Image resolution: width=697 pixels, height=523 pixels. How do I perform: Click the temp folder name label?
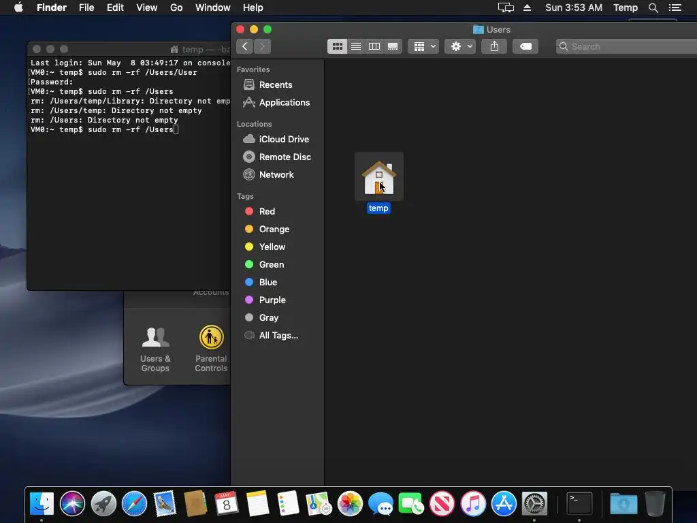click(378, 208)
